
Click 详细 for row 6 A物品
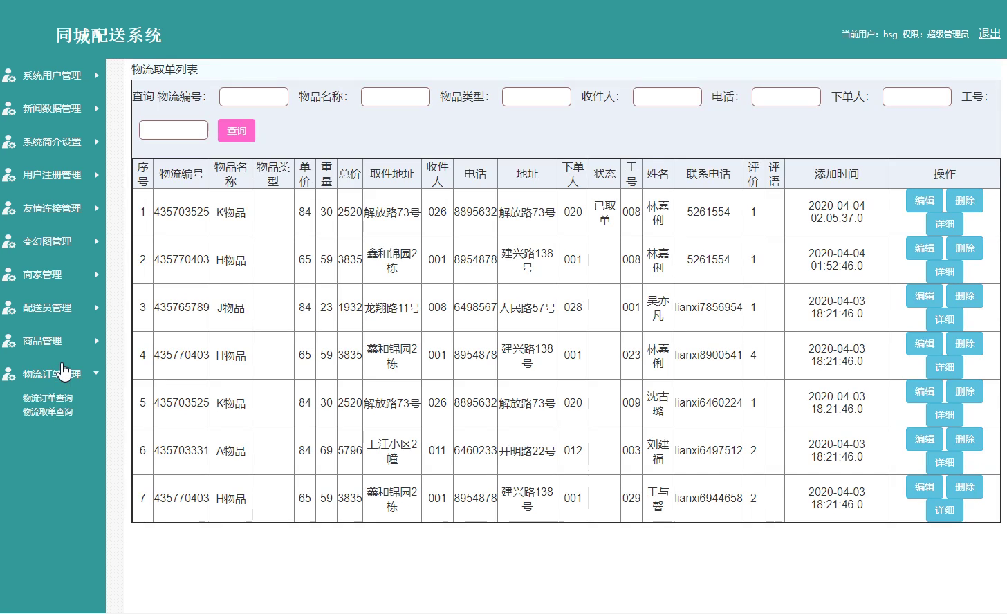coord(945,463)
